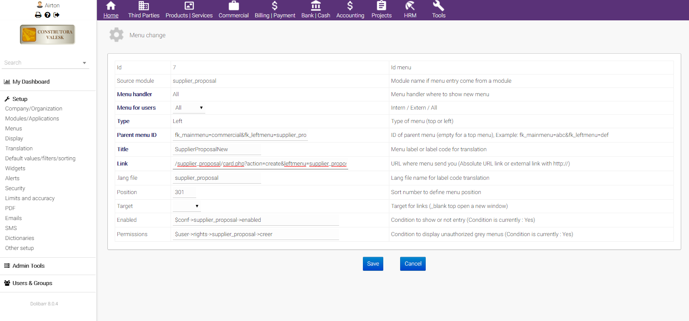Click the Construtora Valesk company logo
The height and width of the screenshot is (321, 689).
click(x=48, y=35)
